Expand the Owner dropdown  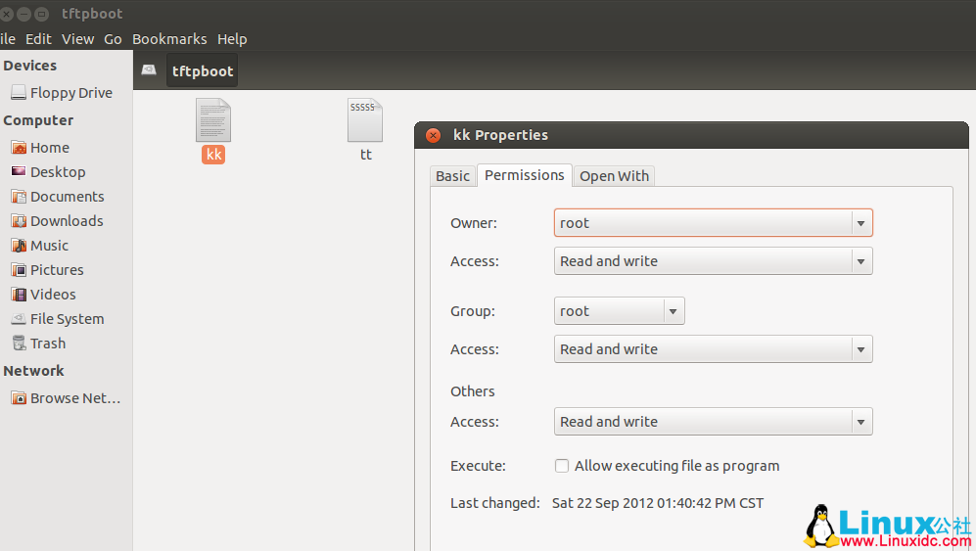(713, 223)
